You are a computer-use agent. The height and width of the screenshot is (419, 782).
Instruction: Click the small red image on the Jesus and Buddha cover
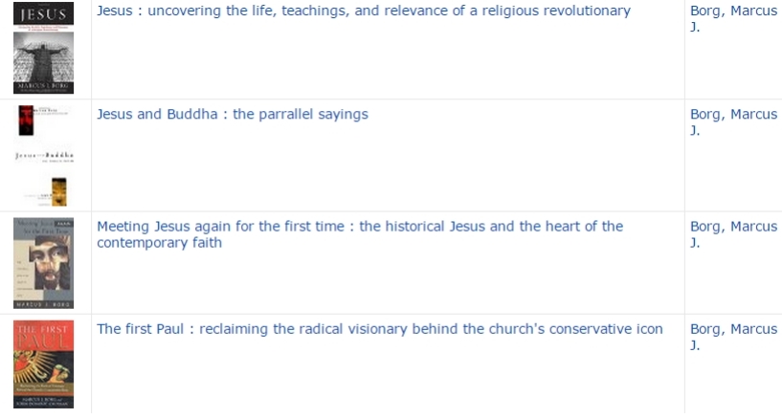coord(26,121)
